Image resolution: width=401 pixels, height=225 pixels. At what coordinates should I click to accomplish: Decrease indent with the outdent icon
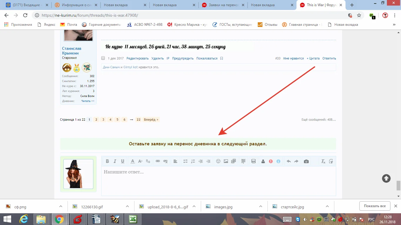pyautogui.click(x=201, y=161)
